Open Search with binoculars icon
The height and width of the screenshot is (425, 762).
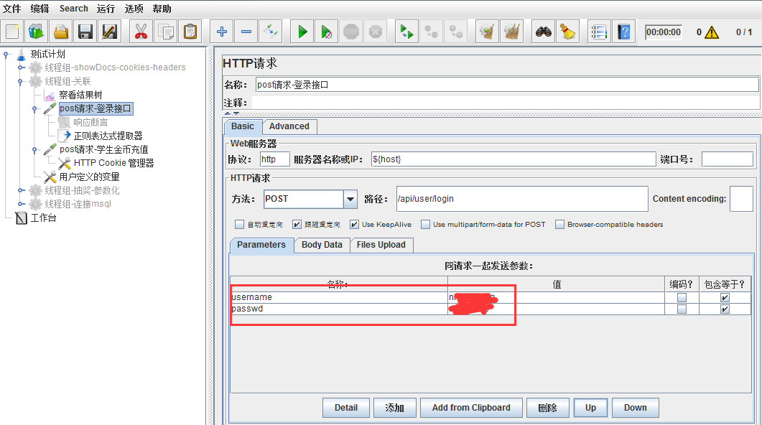point(544,32)
